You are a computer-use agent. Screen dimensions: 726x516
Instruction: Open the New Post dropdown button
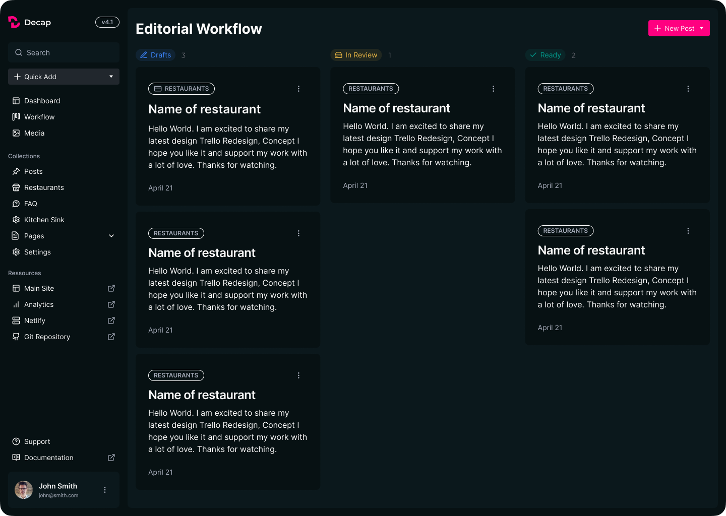tap(679, 28)
